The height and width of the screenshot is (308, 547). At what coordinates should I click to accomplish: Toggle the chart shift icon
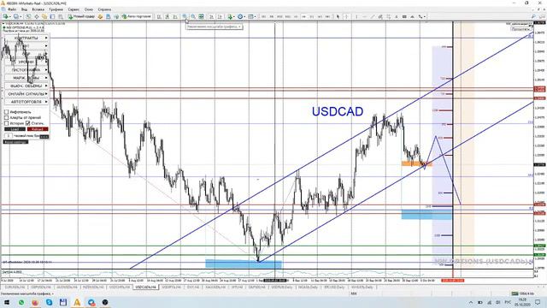point(220,16)
